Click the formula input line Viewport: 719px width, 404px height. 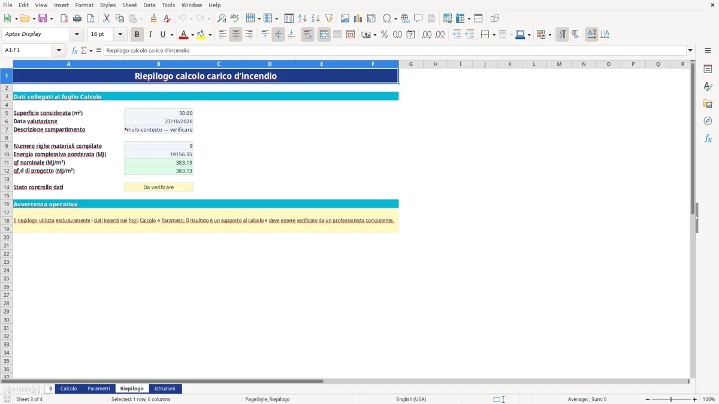(x=395, y=51)
